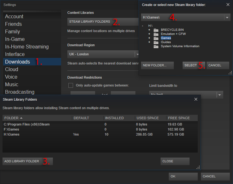The width and height of the screenshot is (233, 184).
Task: Select the F:\Games library row
Action: 100,129
